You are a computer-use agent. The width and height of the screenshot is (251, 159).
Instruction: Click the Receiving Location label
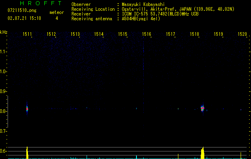[93, 9]
